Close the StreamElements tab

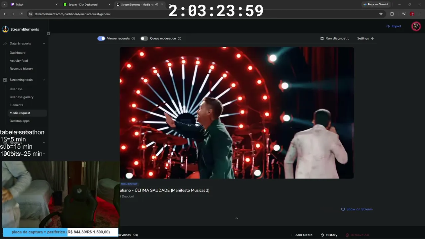(x=162, y=5)
